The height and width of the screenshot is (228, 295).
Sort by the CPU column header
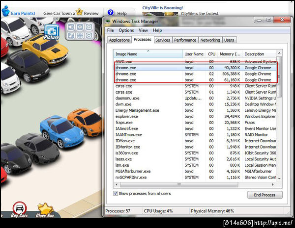pos(211,54)
